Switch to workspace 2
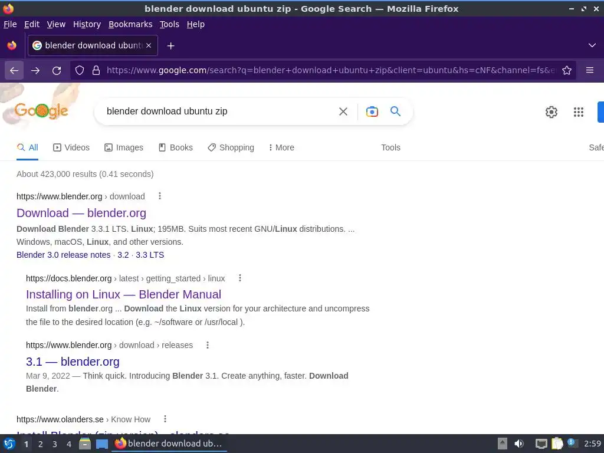 tap(41, 444)
